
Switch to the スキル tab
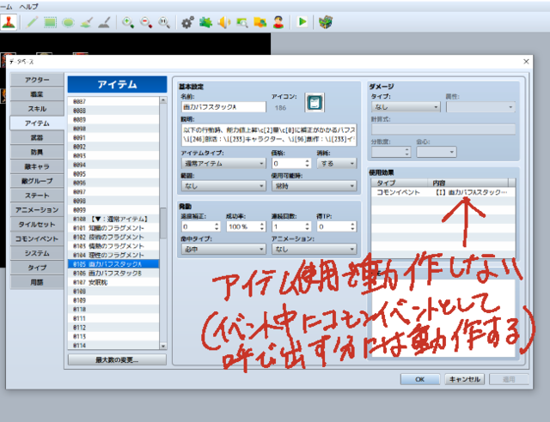click(x=37, y=109)
